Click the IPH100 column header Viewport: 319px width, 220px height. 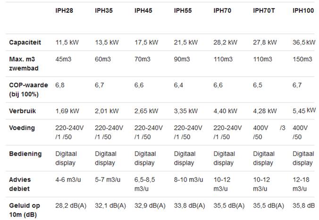point(303,10)
